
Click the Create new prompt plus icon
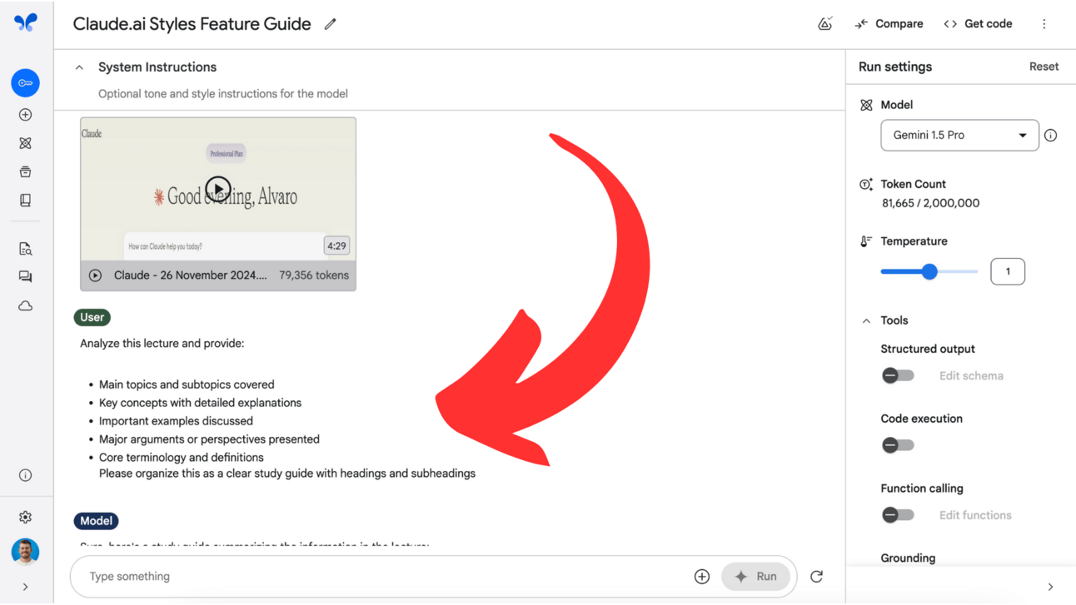[x=25, y=115]
